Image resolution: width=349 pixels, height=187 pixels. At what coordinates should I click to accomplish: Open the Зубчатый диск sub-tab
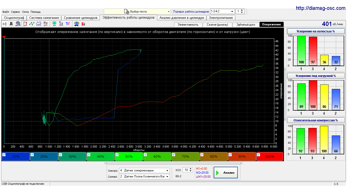(x=246, y=24)
